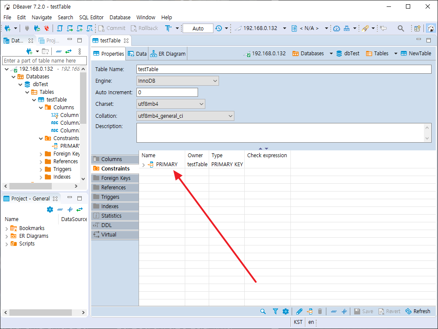
Task: Click the Refresh button
Action: (x=418, y=311)
